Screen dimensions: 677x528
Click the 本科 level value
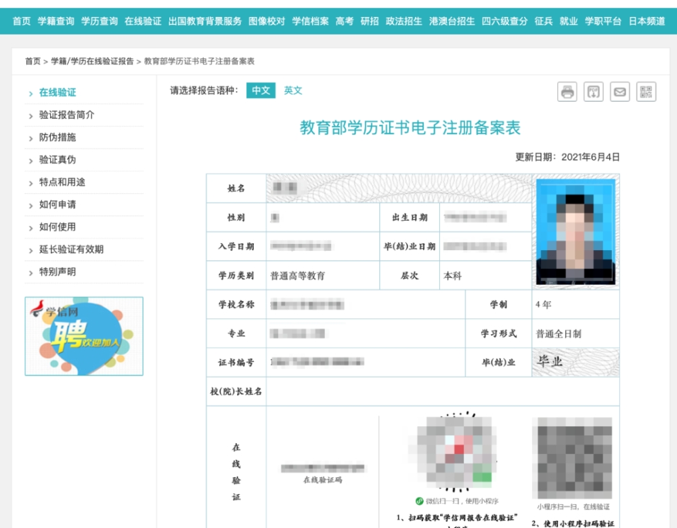click(x=452, y=276)
